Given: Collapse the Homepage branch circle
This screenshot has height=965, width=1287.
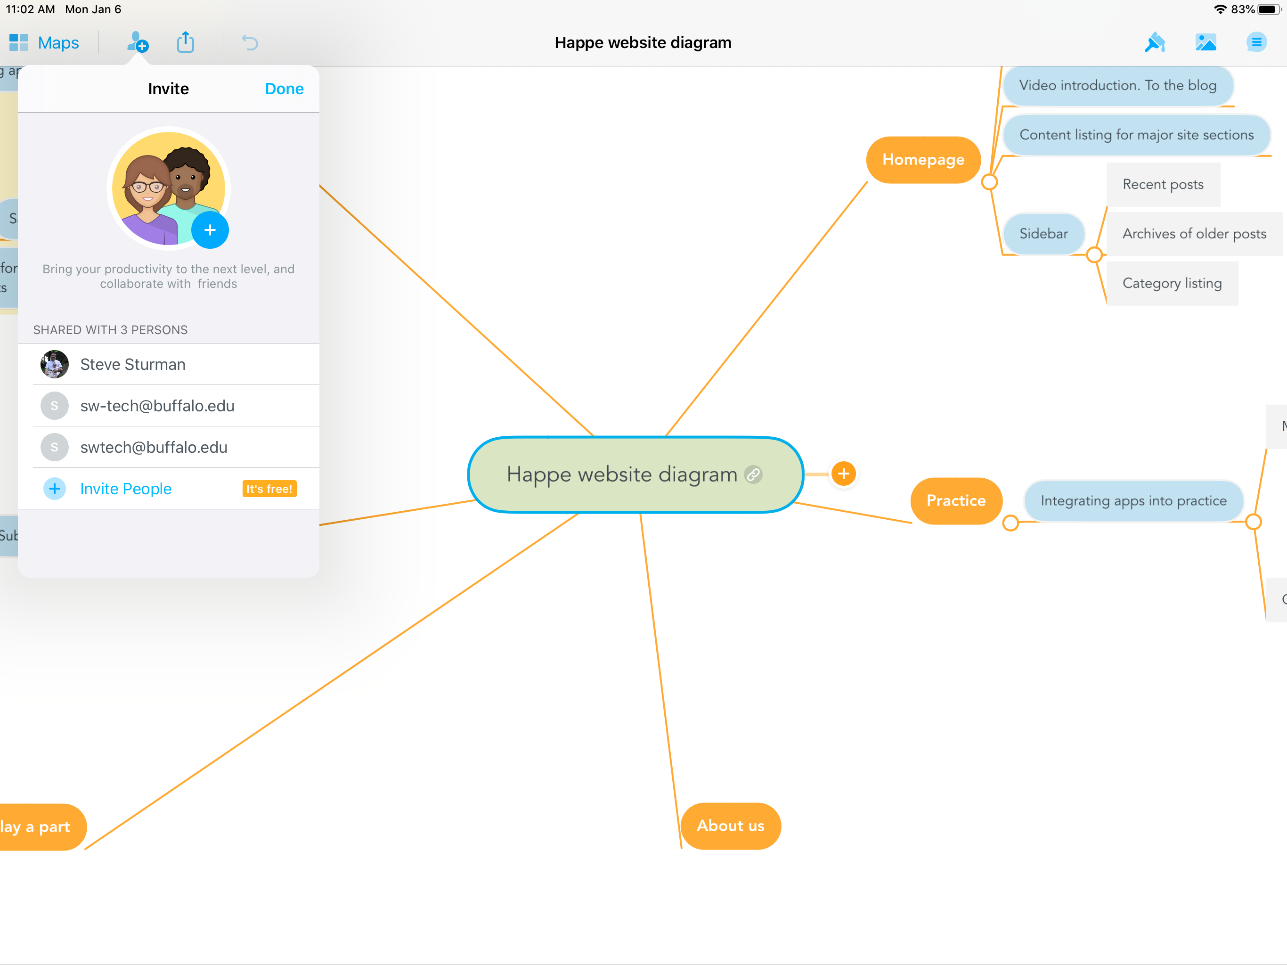Looking at the screenshot, I should (989, 182).
